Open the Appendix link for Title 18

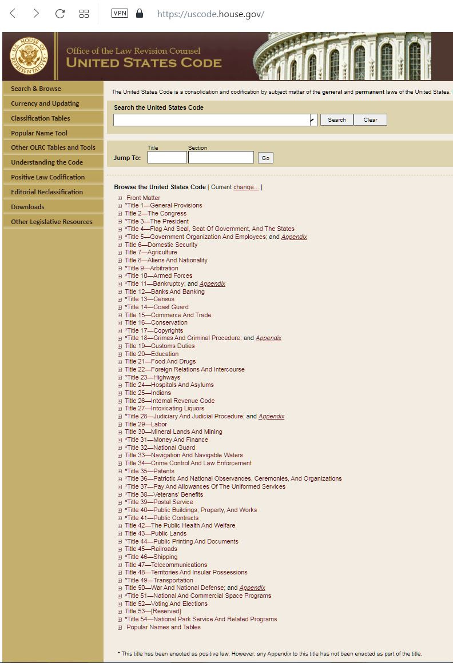pos(269,338)
